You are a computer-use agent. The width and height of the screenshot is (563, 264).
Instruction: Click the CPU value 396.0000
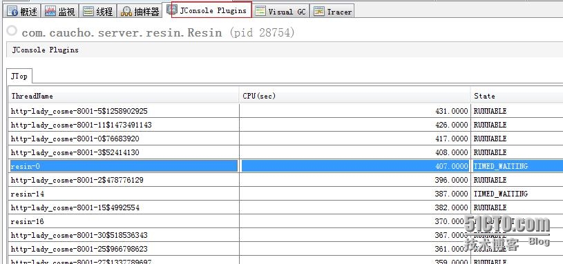coord(451,180)
